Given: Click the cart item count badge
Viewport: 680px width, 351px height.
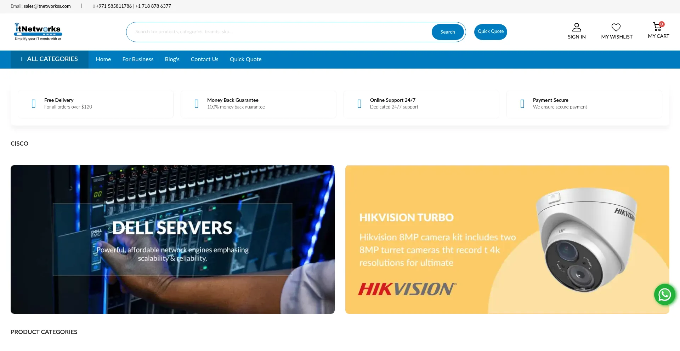Looking at the screenshot, I should click(662, 24).
